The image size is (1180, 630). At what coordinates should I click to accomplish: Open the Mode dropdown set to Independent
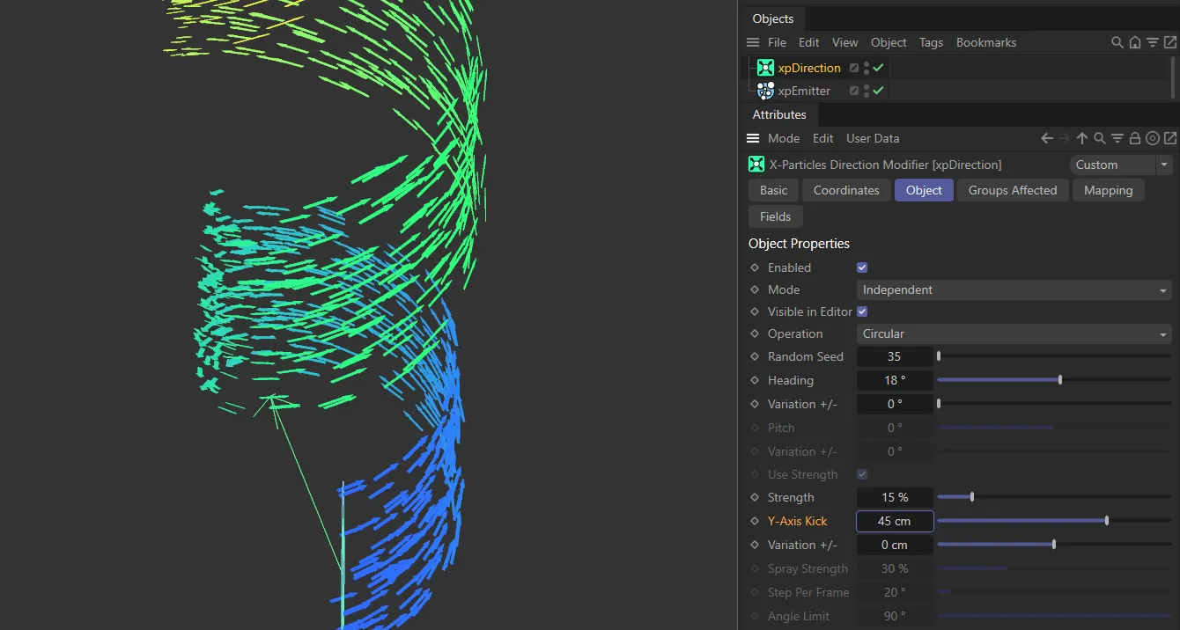coord(1014,289)
